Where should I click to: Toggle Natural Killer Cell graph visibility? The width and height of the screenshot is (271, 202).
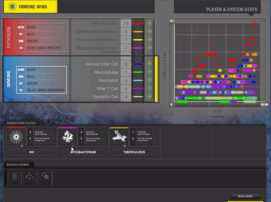[x=150, y=64]
